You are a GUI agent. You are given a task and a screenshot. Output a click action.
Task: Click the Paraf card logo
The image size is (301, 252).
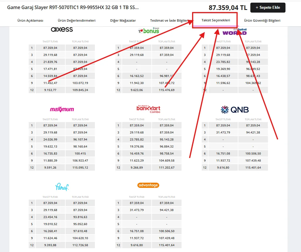pos(62,187)
